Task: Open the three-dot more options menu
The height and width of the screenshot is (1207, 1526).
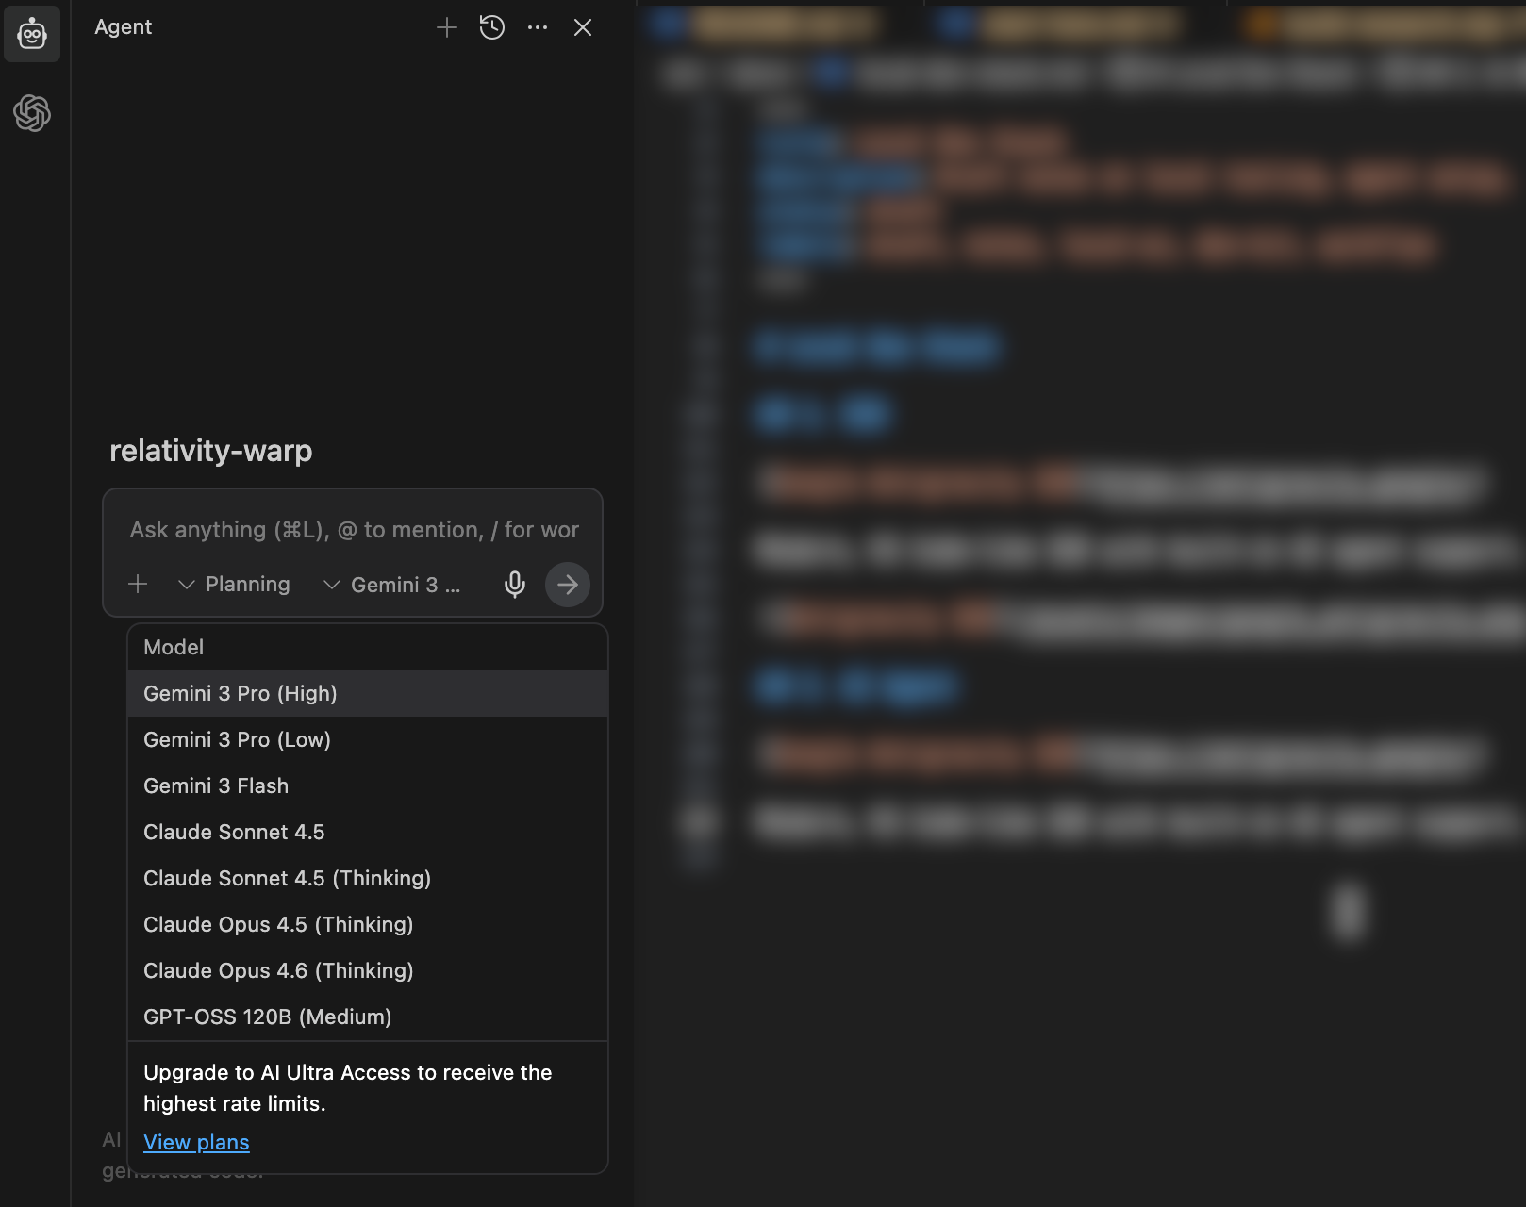Action: pyautogui.click(x=538, y=28)
